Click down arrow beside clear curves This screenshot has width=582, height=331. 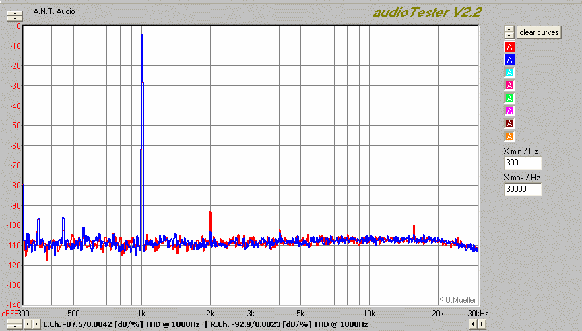(509, 36)
